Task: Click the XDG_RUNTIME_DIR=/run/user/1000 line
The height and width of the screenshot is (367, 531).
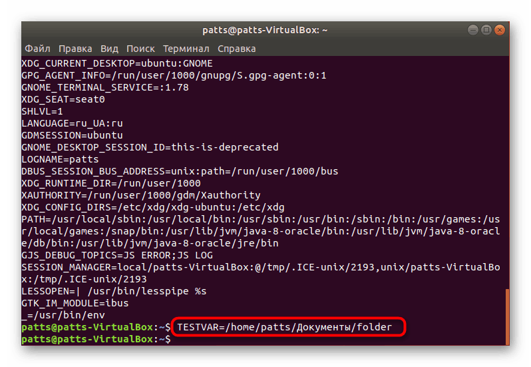Action: coord(111,183)
